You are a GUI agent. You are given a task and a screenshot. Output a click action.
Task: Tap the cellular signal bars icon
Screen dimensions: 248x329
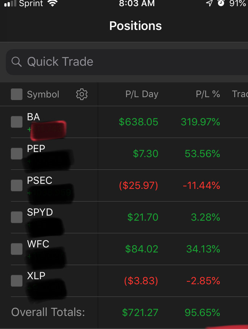coord(10,3)
